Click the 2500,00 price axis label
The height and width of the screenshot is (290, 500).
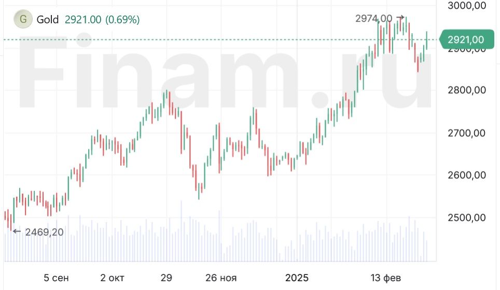[x=466, y=218]
